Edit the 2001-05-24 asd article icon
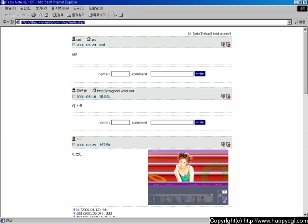The image size is (308, 224). click(223, 45)
